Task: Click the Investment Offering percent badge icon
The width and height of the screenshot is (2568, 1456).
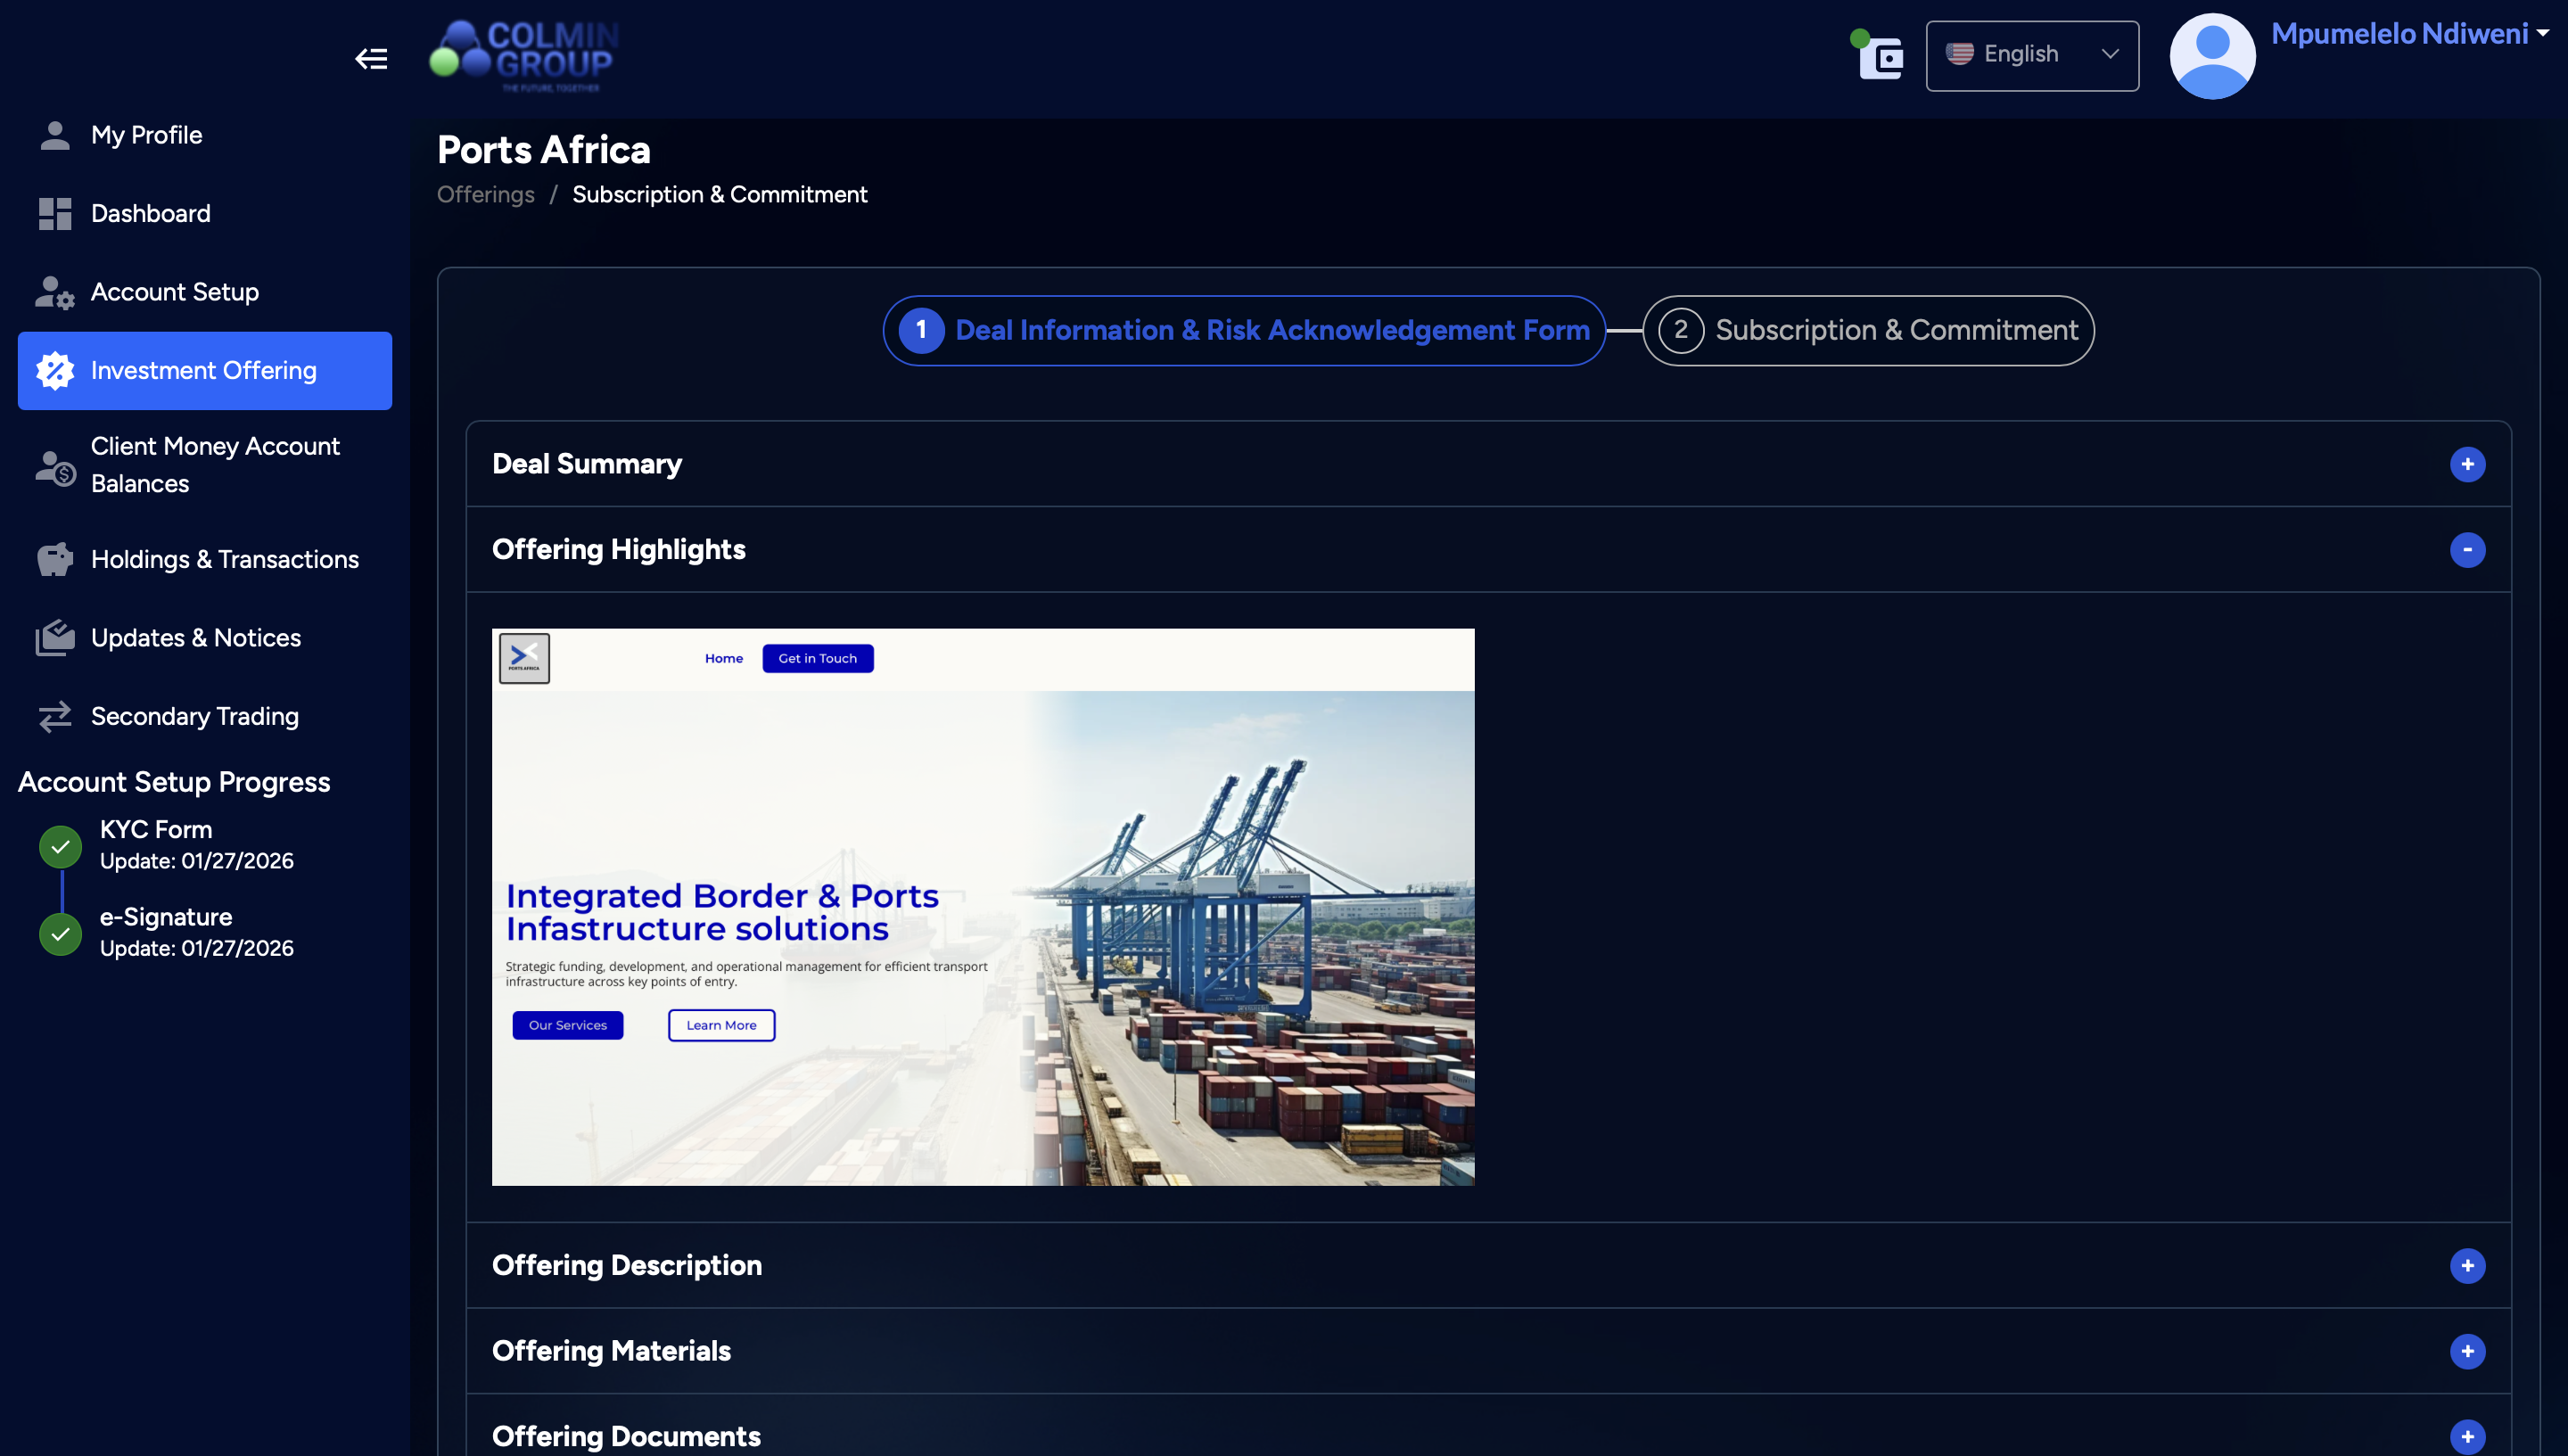Action: pos(55,371)
